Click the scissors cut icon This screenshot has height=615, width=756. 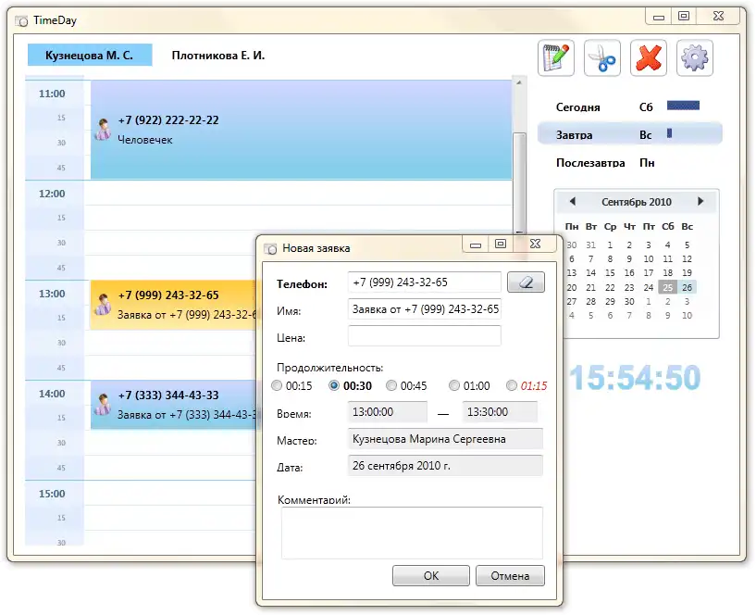[x=602, y=58]
